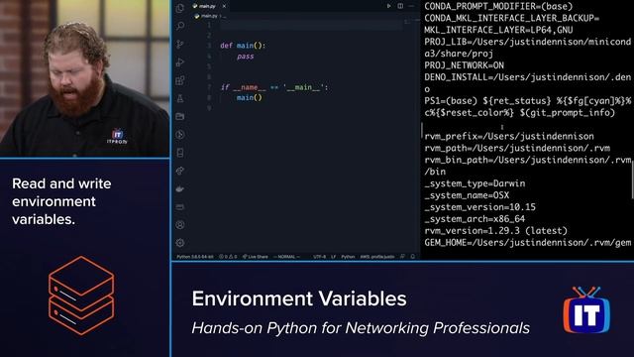Open the phone-shaped device icon in sidebar
The image size is (634, 357).
coord(180,153)
